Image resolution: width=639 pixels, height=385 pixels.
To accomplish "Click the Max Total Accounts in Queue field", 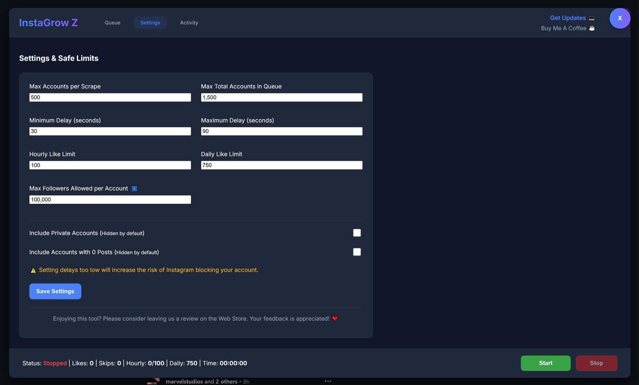I will tap(282, 97).
